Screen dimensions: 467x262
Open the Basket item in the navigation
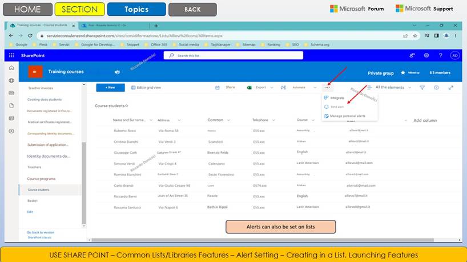click(x=33, y=201)
